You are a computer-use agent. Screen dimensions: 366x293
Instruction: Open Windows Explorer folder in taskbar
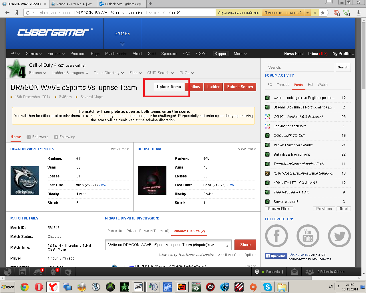pyautogui.click(x=282, y=287)
